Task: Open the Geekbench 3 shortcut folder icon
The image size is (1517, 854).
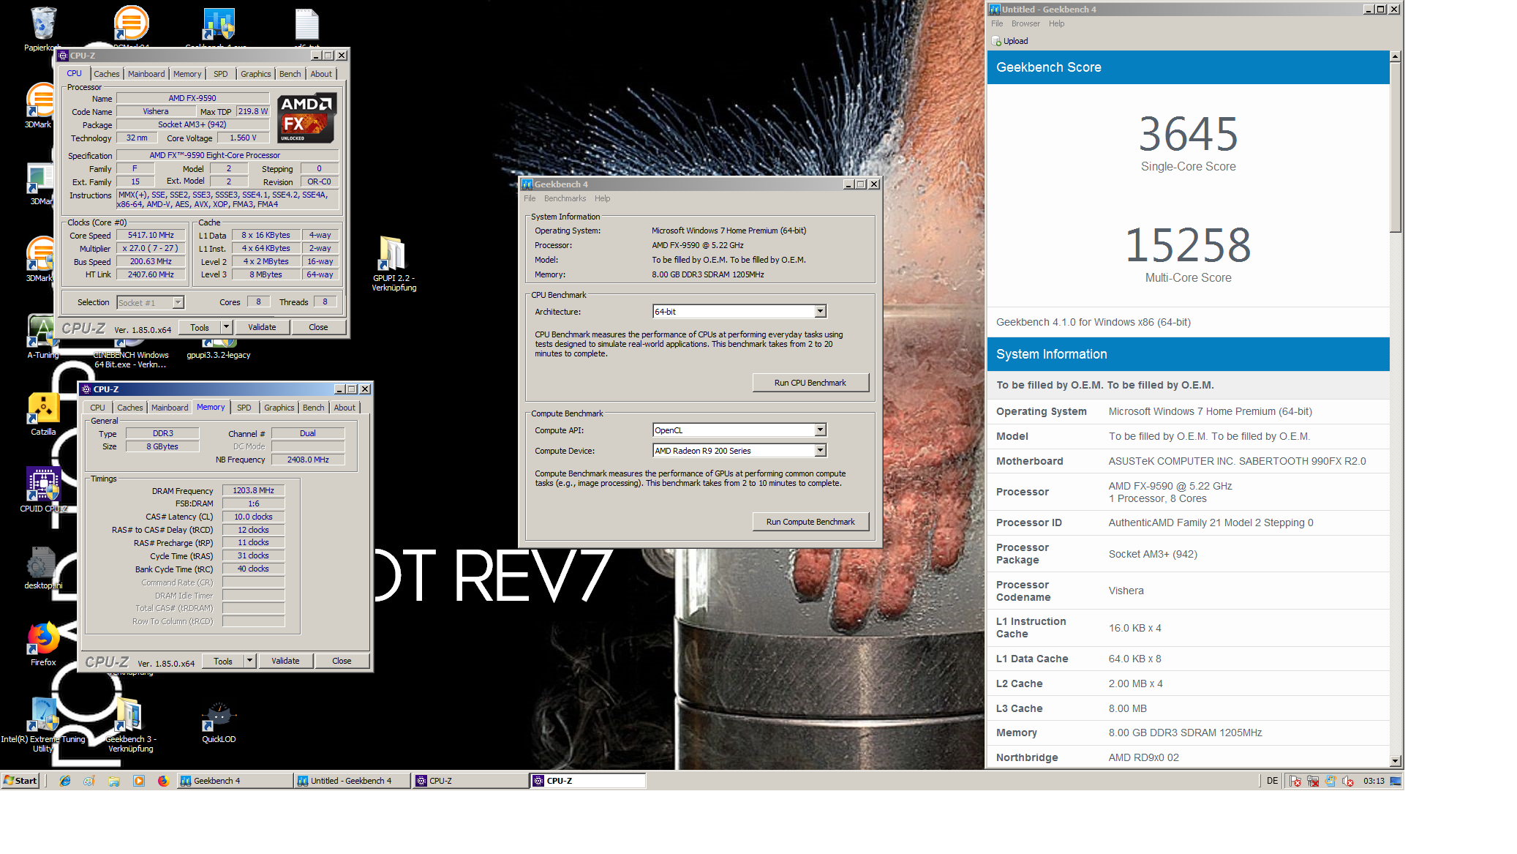Action: point(129,714)
